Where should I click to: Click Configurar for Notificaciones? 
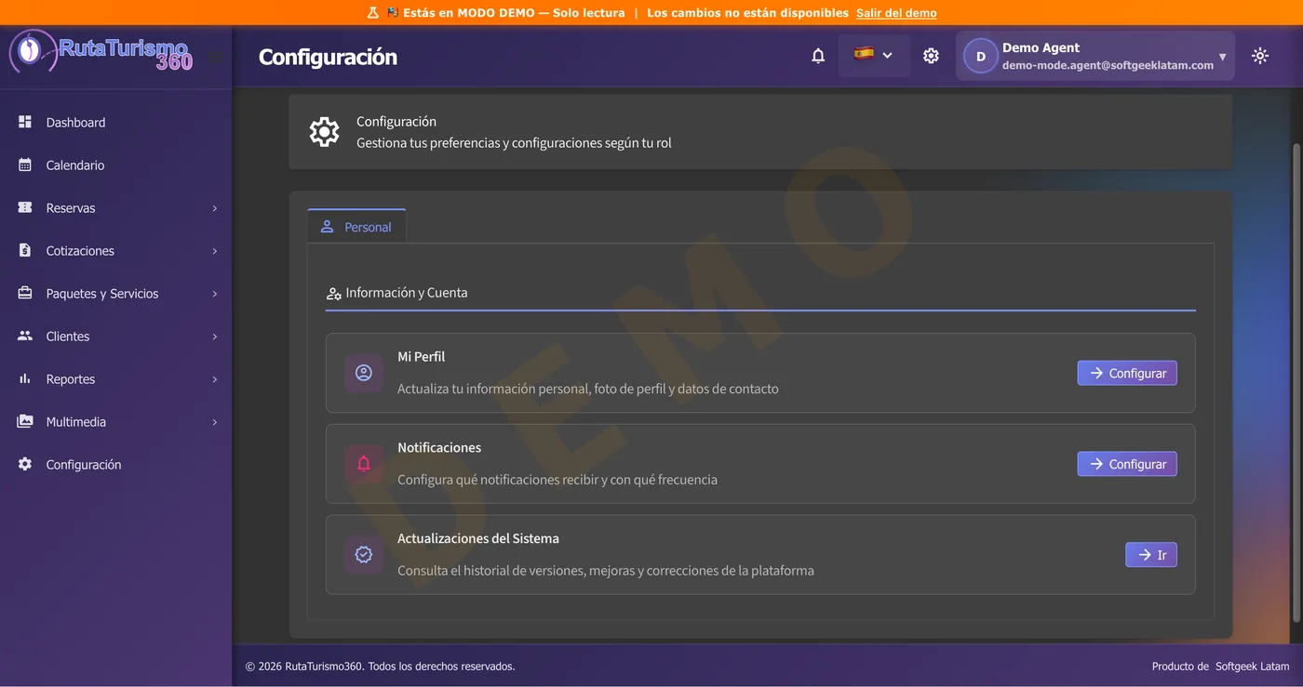click(1127, 464)
